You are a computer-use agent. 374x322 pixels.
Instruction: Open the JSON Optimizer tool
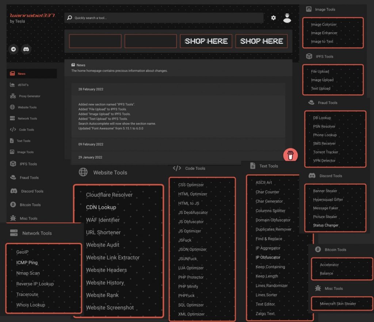[x=192, y=249]
